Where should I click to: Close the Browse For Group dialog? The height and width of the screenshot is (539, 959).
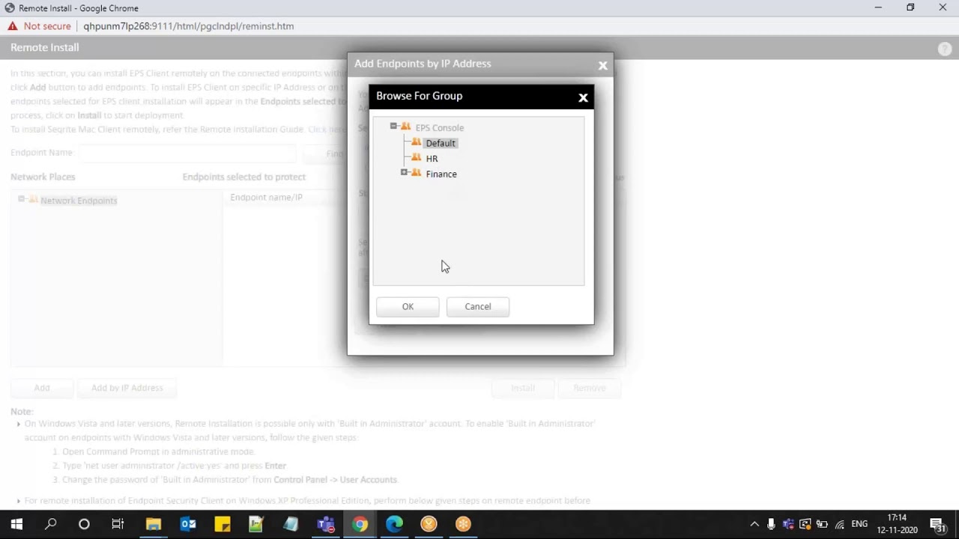click(583, 97)
